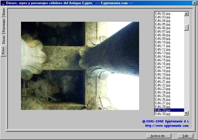
Task: Choose Edfú 09.jpg entry
Action: (x=169, y=38)
